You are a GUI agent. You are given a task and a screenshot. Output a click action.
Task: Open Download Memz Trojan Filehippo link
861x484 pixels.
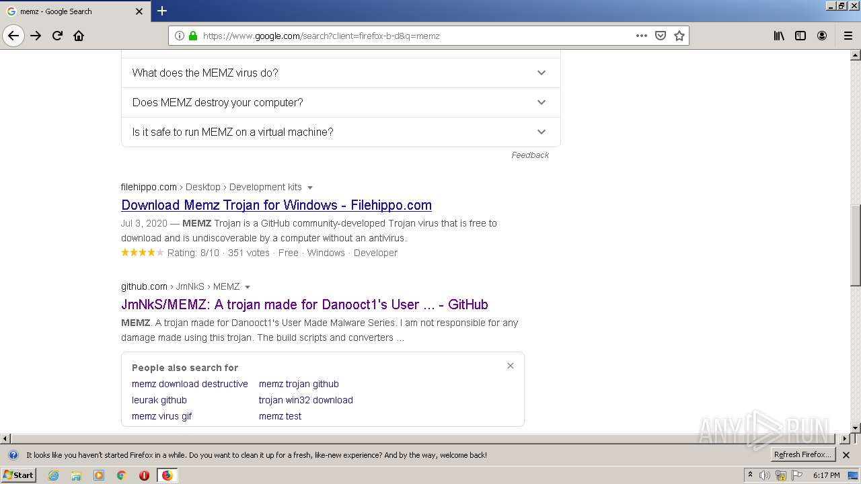pos(276,205)
